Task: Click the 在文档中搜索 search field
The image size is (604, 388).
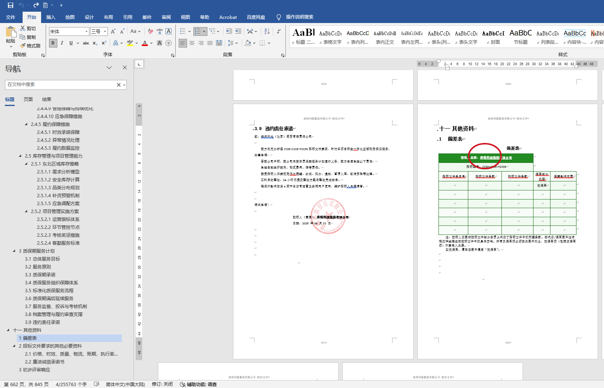Action: point(60,85)
